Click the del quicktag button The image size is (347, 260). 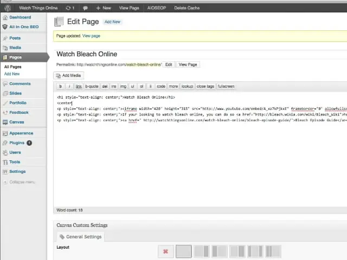pyautogui.click(x=105, y=87)
